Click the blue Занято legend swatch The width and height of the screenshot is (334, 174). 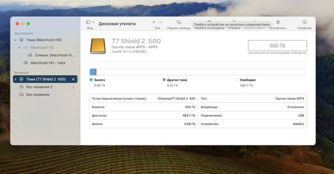pos(91,80)
